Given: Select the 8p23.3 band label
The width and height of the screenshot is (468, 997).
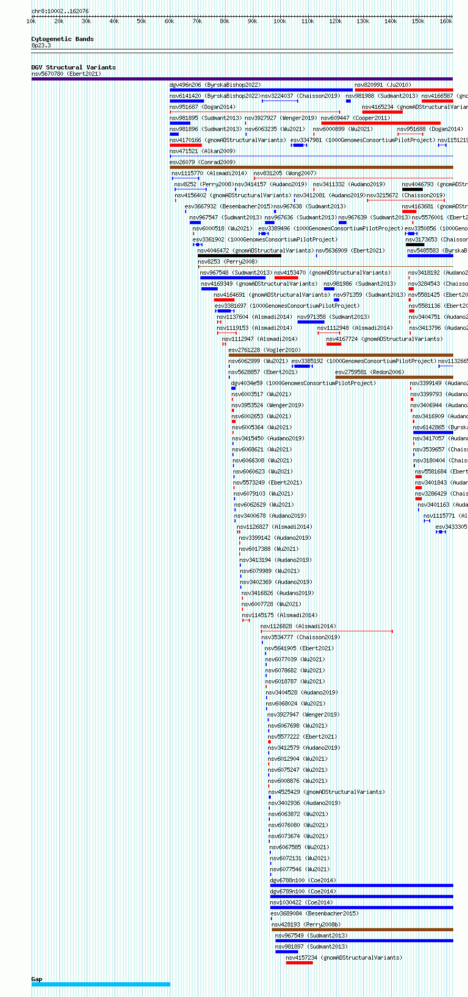Looking at the screenshot, I should 41,45.
